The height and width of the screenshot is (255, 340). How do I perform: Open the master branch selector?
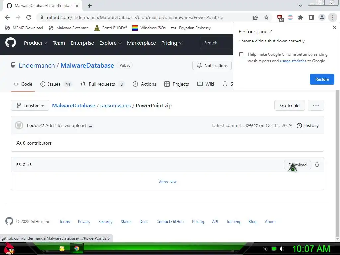[x=30, y=105]
